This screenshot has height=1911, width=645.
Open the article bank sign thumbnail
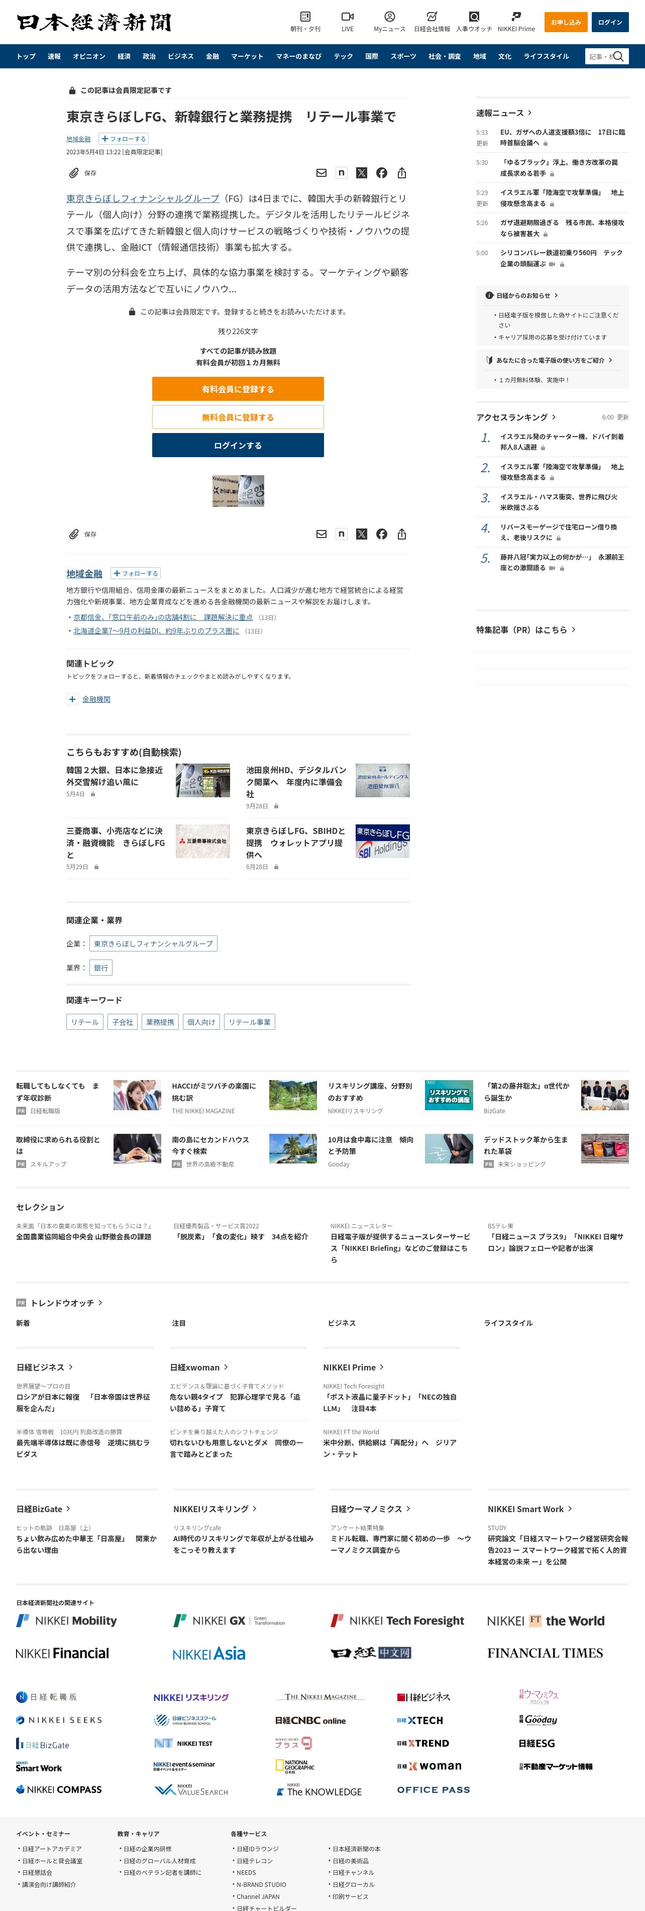click(238, 490)
